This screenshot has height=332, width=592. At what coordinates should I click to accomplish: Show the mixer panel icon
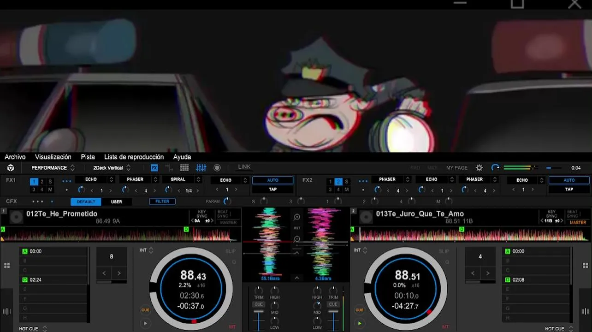click(x=201, y=168)
